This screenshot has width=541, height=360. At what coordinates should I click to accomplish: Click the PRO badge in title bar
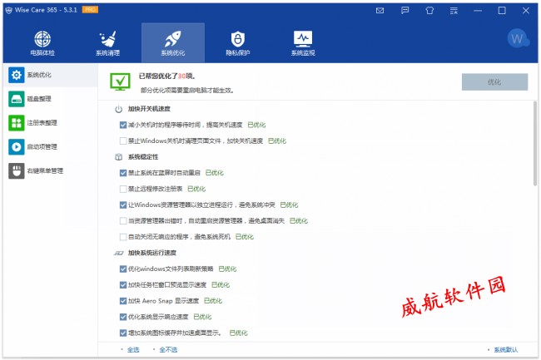pyautogui.click(x=90, y=10)
